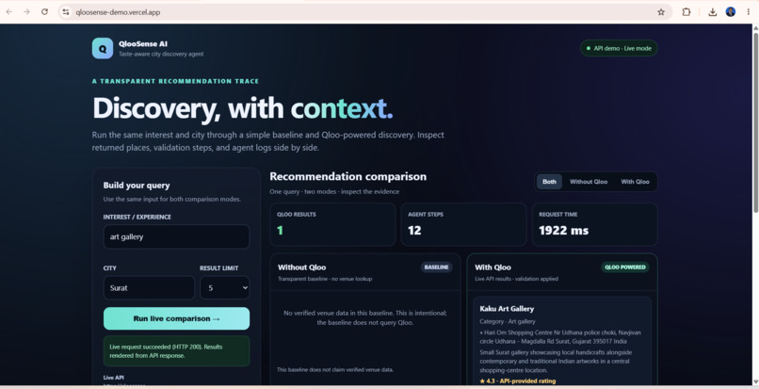Click the Request Time value 1922 ms
759x389 pixels.
563,231
